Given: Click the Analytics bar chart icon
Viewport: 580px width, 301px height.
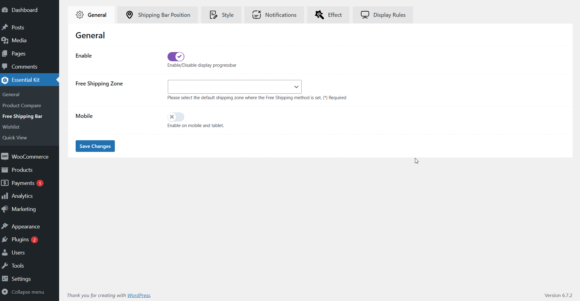Looking at the screenshot, I should (5, 196).
